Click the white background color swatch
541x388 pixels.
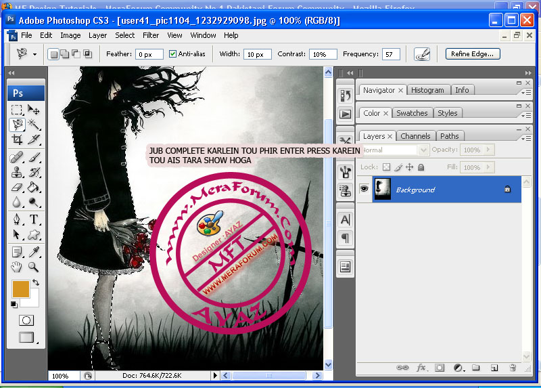[34, 301]
